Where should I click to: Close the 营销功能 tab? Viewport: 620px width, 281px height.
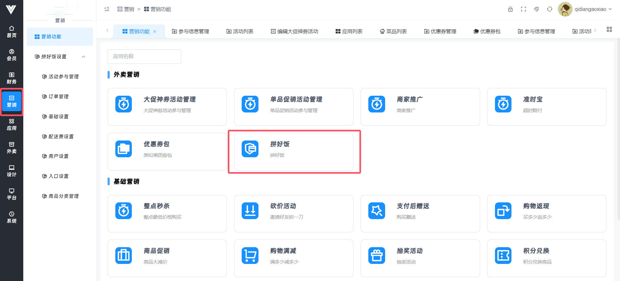pyautogui.click(x=155, y=32)
